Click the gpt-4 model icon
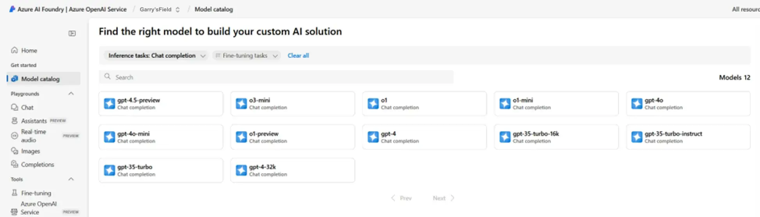The height and width of the screenshot is (217, 760). 373,137
